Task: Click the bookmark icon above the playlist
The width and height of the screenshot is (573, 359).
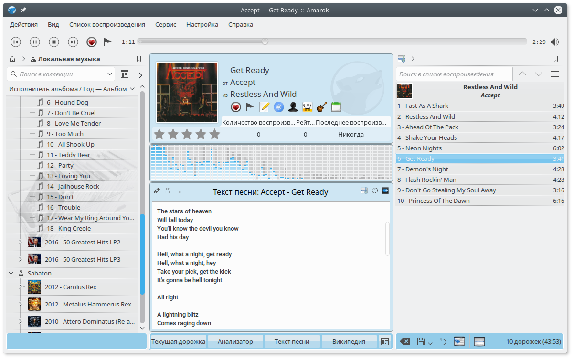Action: pyautogui.click(x=555, y=59)
